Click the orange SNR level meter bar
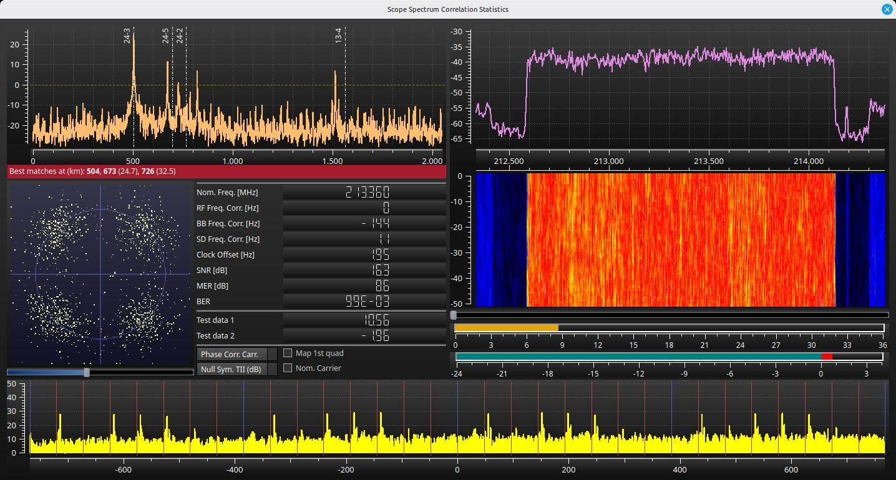The width and height of the screenshot is (896, 480). click(506, 328)
